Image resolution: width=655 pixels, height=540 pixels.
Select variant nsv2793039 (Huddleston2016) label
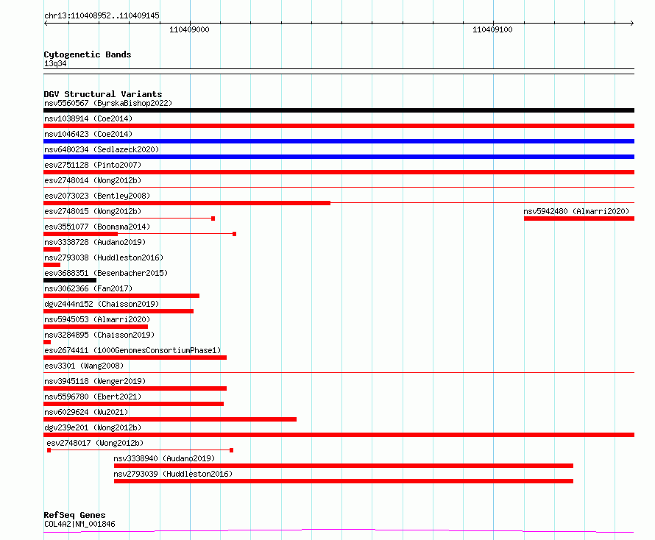(x=173, y=474)
